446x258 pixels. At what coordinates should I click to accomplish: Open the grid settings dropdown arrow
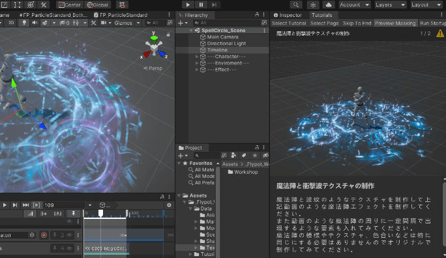[x=85, y=23]
